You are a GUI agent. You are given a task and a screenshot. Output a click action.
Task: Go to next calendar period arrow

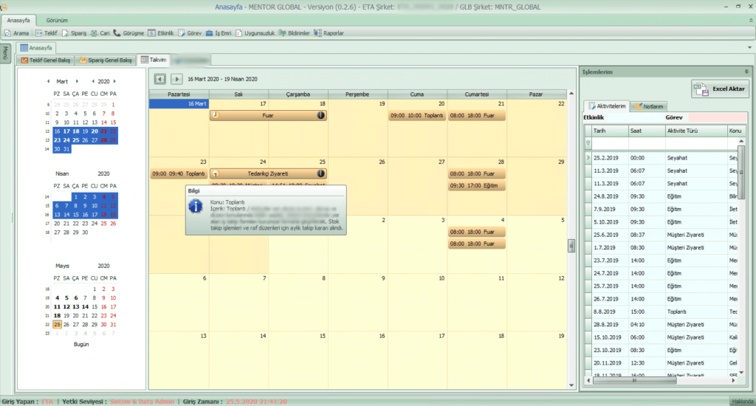point(176,79)
